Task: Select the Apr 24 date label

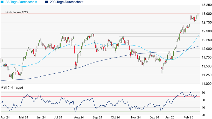Action: (x=5, y=117)
